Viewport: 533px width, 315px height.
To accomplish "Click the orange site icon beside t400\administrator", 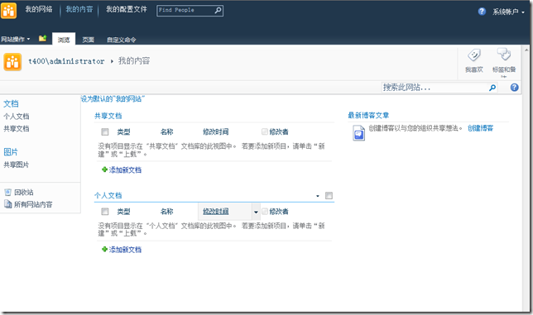I will pyautogui.click(x=12, y=62).
